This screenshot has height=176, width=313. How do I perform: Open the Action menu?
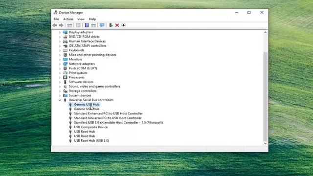(x=68, y=19)
